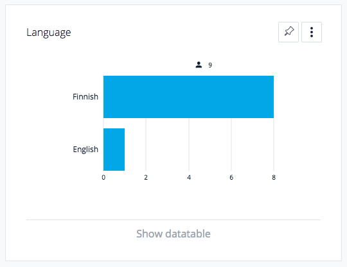Click the axis tick label 8
The width and height of the screenshot is (347, 267).
(x=274, y=178)
